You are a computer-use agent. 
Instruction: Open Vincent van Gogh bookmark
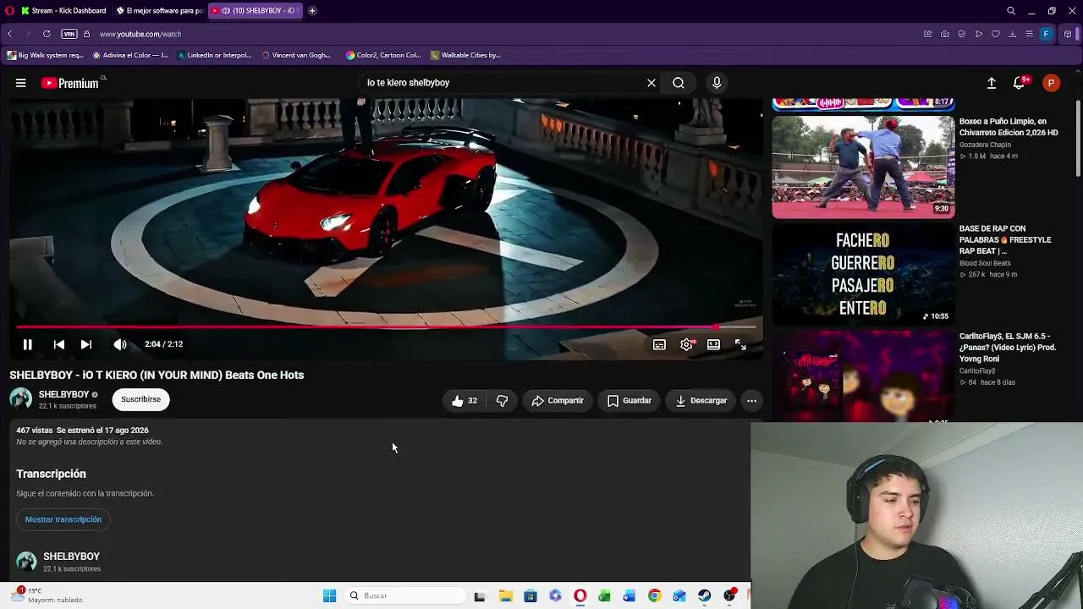tap(296, 55)
